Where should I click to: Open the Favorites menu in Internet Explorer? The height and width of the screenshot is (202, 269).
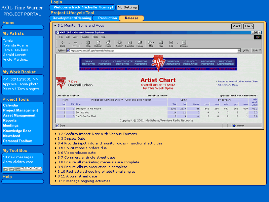[x=85, y=37]
